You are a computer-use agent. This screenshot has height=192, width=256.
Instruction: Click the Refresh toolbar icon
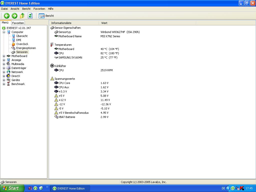pyautogui.click(x=30, y=16)
